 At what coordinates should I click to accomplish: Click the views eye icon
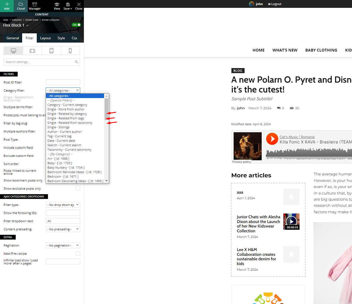click(292, 108)
